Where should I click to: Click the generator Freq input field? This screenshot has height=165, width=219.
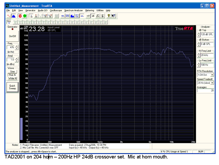pyautogui.click(x=11, y=47)
